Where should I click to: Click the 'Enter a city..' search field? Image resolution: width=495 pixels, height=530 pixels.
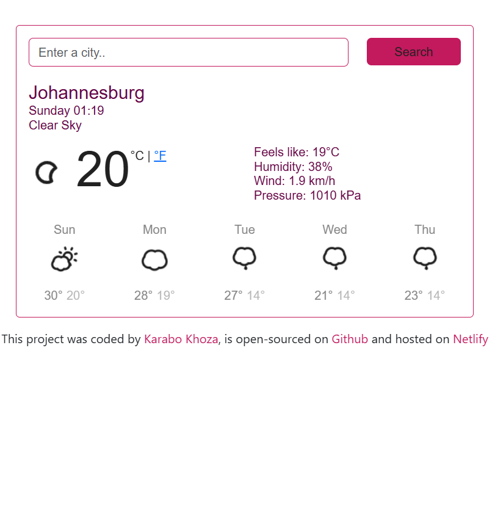click(x=189, y=52)
